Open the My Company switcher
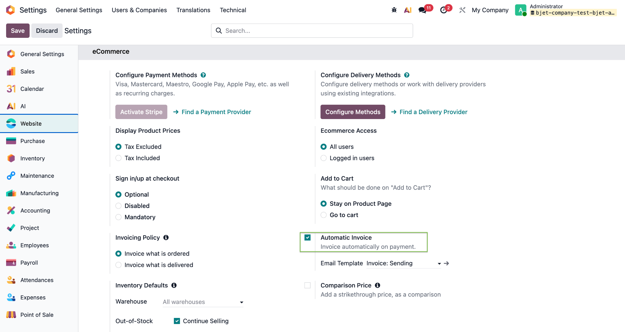625x332 pixels. (x=490, y=10)
